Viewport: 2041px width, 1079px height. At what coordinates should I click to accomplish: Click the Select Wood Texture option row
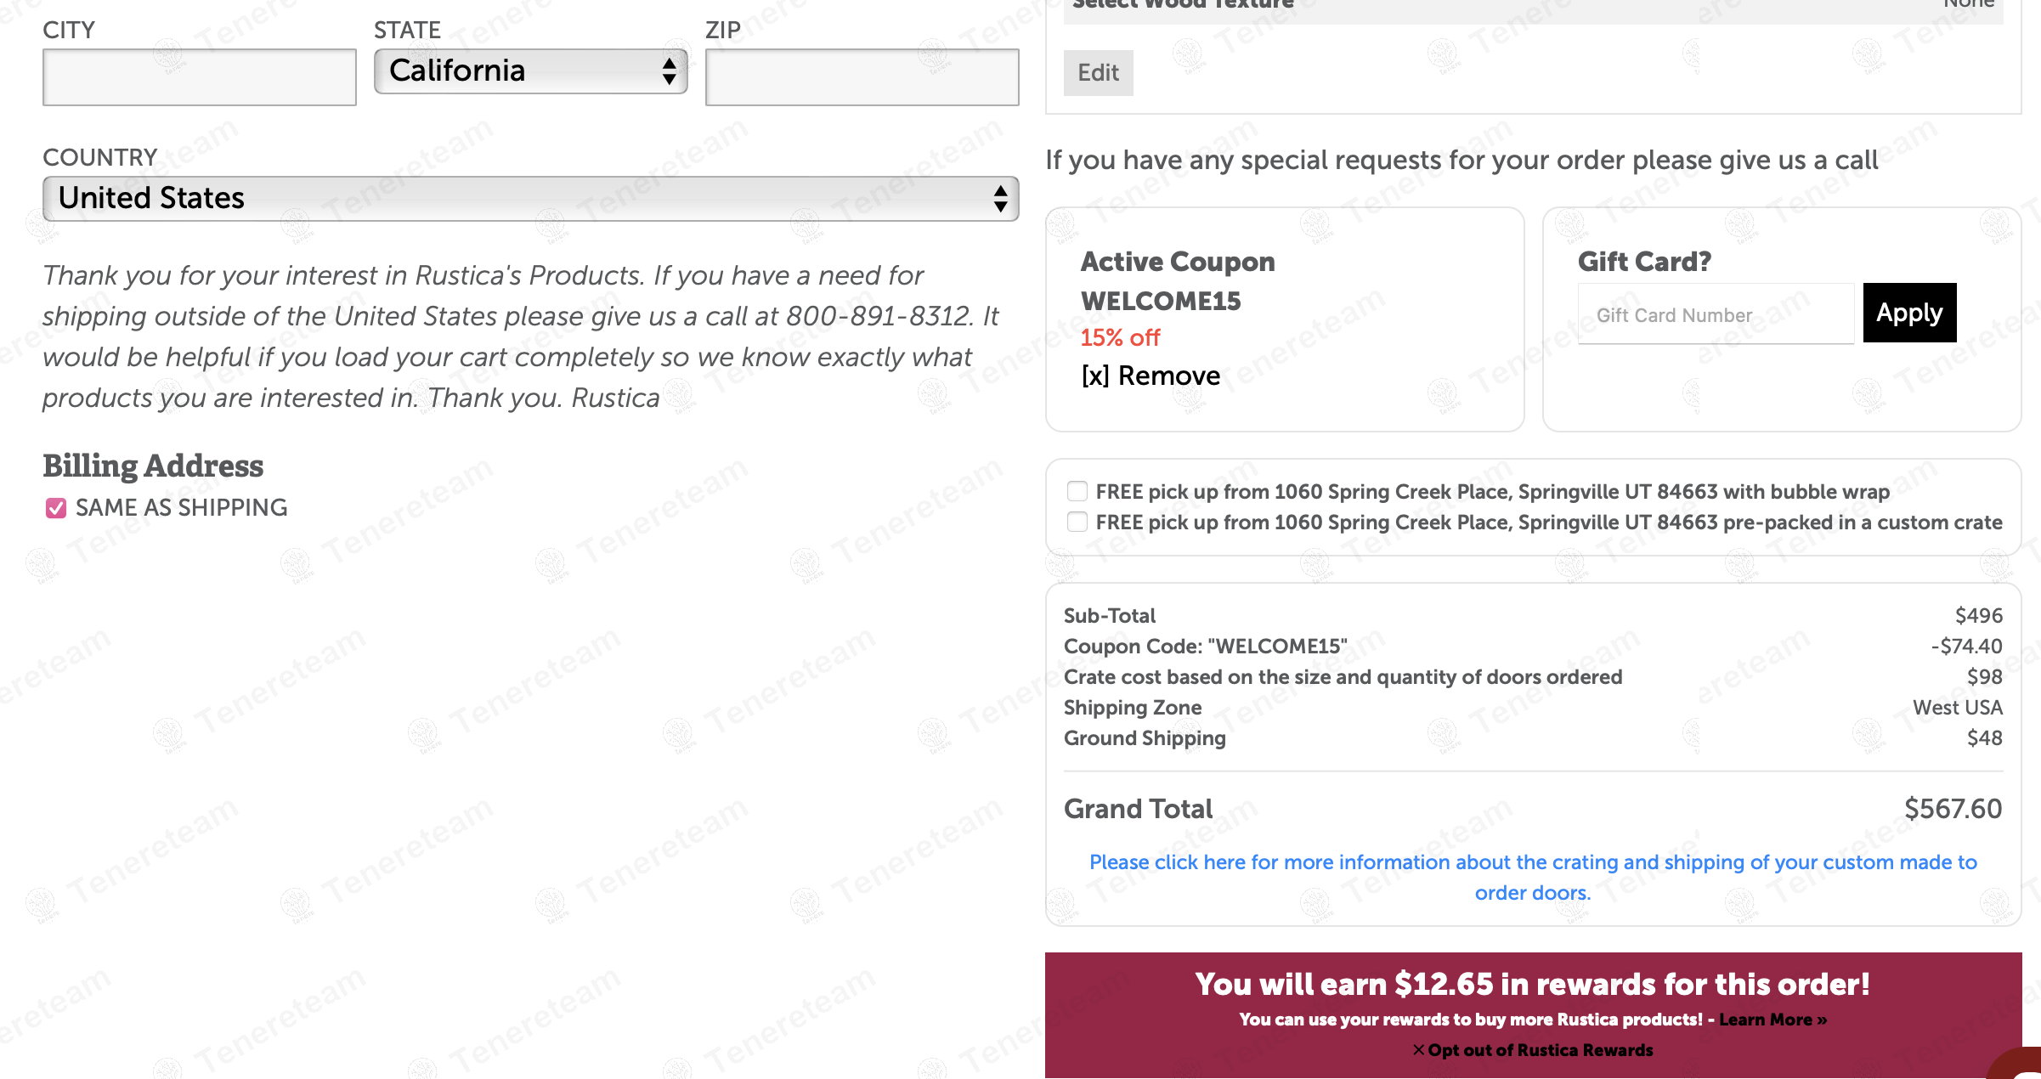click(x=1532, y=7)
